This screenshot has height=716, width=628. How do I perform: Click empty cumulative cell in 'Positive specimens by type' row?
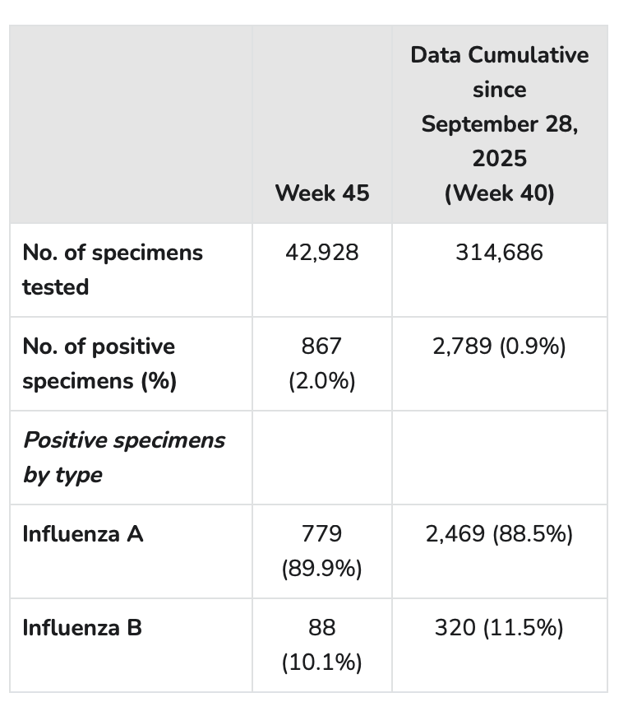[499, 458]
